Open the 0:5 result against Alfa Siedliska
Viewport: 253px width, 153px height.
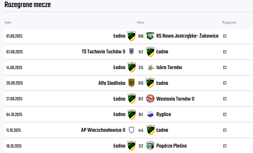(141, 83)
